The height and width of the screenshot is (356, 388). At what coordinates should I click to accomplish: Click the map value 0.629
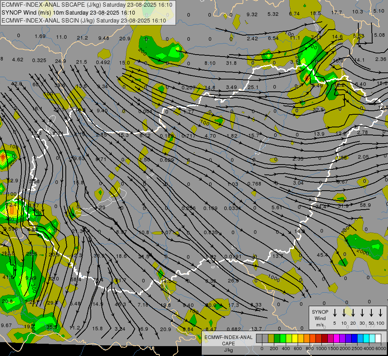click(167, 160)
